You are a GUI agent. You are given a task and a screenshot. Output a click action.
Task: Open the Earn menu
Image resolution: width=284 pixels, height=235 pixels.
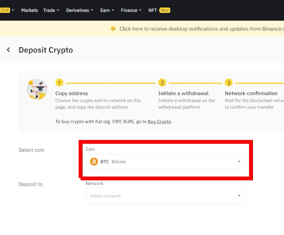(x=107, y=10)
